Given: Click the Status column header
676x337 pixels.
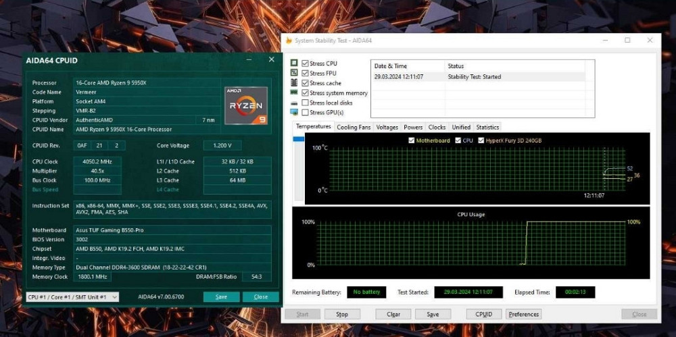Looking at the screenshot, I should 514,66.
